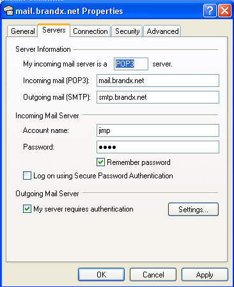Click the 'Incoming mail (POP3):' label
Image resolution: width=234 pixels, height=287 pixels.
56,81
